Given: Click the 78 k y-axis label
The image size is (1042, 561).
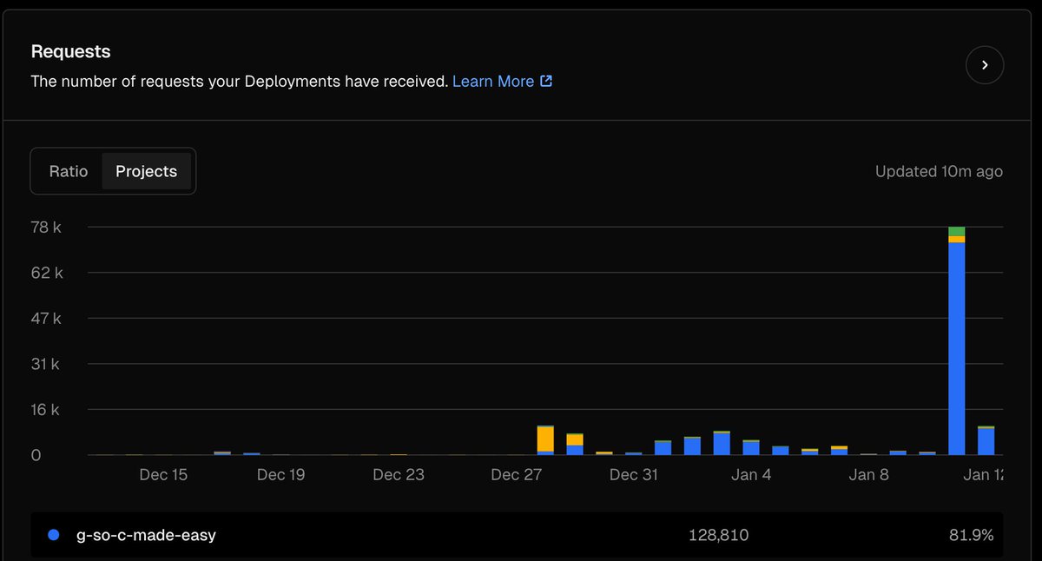Looking at the screenshot, I should point(46,227).
